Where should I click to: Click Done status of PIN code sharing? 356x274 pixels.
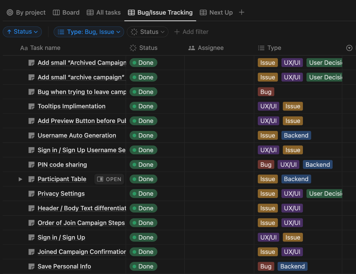143,165
